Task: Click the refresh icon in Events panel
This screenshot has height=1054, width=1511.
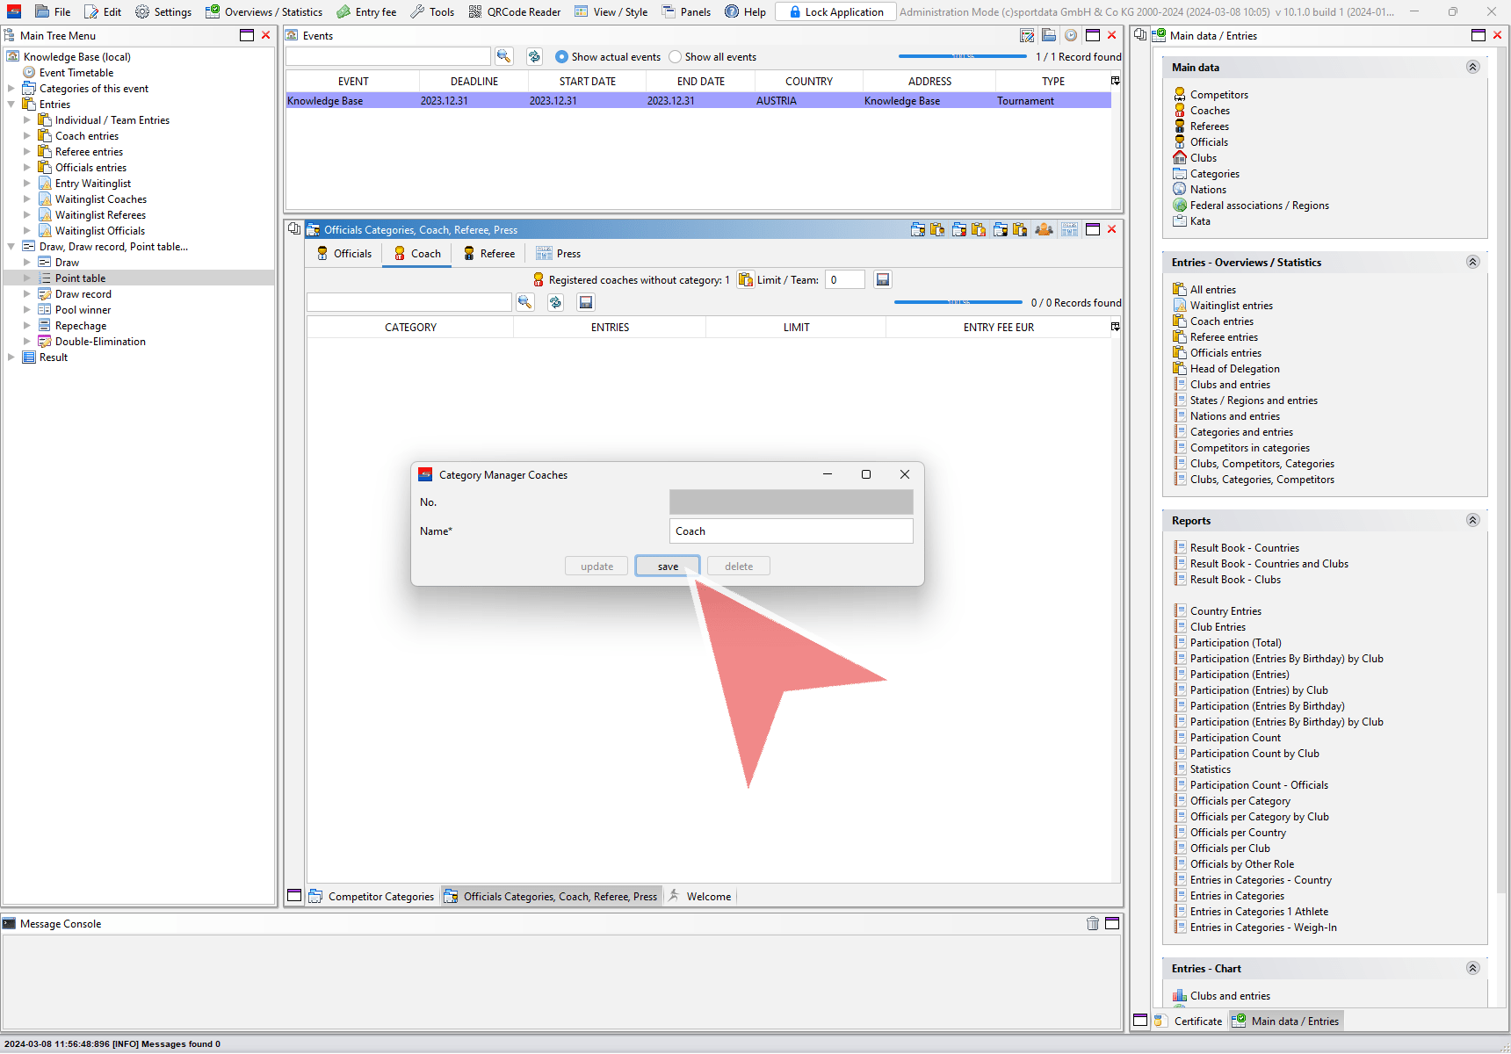Action: tap(534, 56)
